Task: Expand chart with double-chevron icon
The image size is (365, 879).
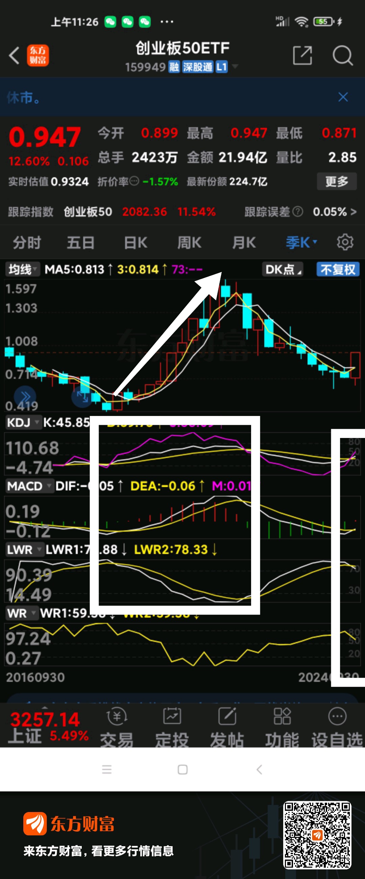Action: (x=25, y=397)
